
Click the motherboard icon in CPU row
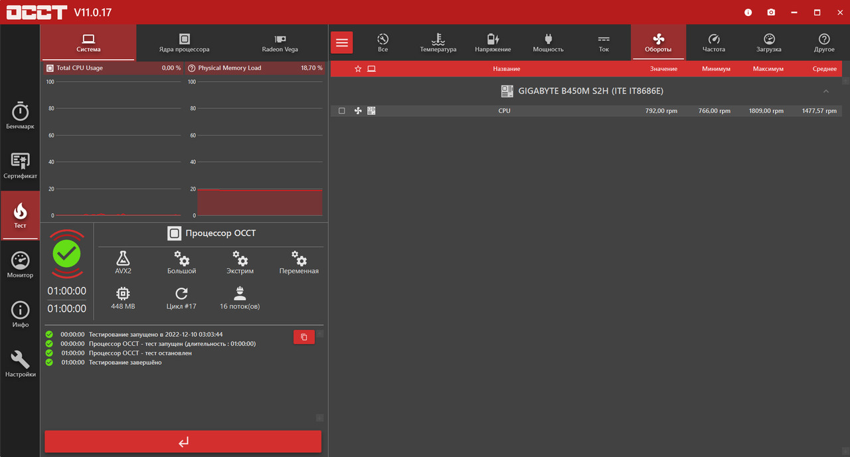(x=371, y=111)
